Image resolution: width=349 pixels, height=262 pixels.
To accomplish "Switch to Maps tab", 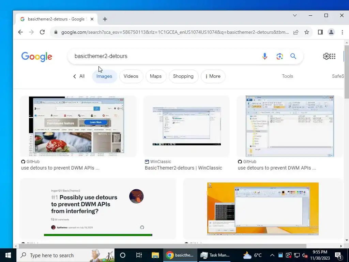I will (155, 76).
